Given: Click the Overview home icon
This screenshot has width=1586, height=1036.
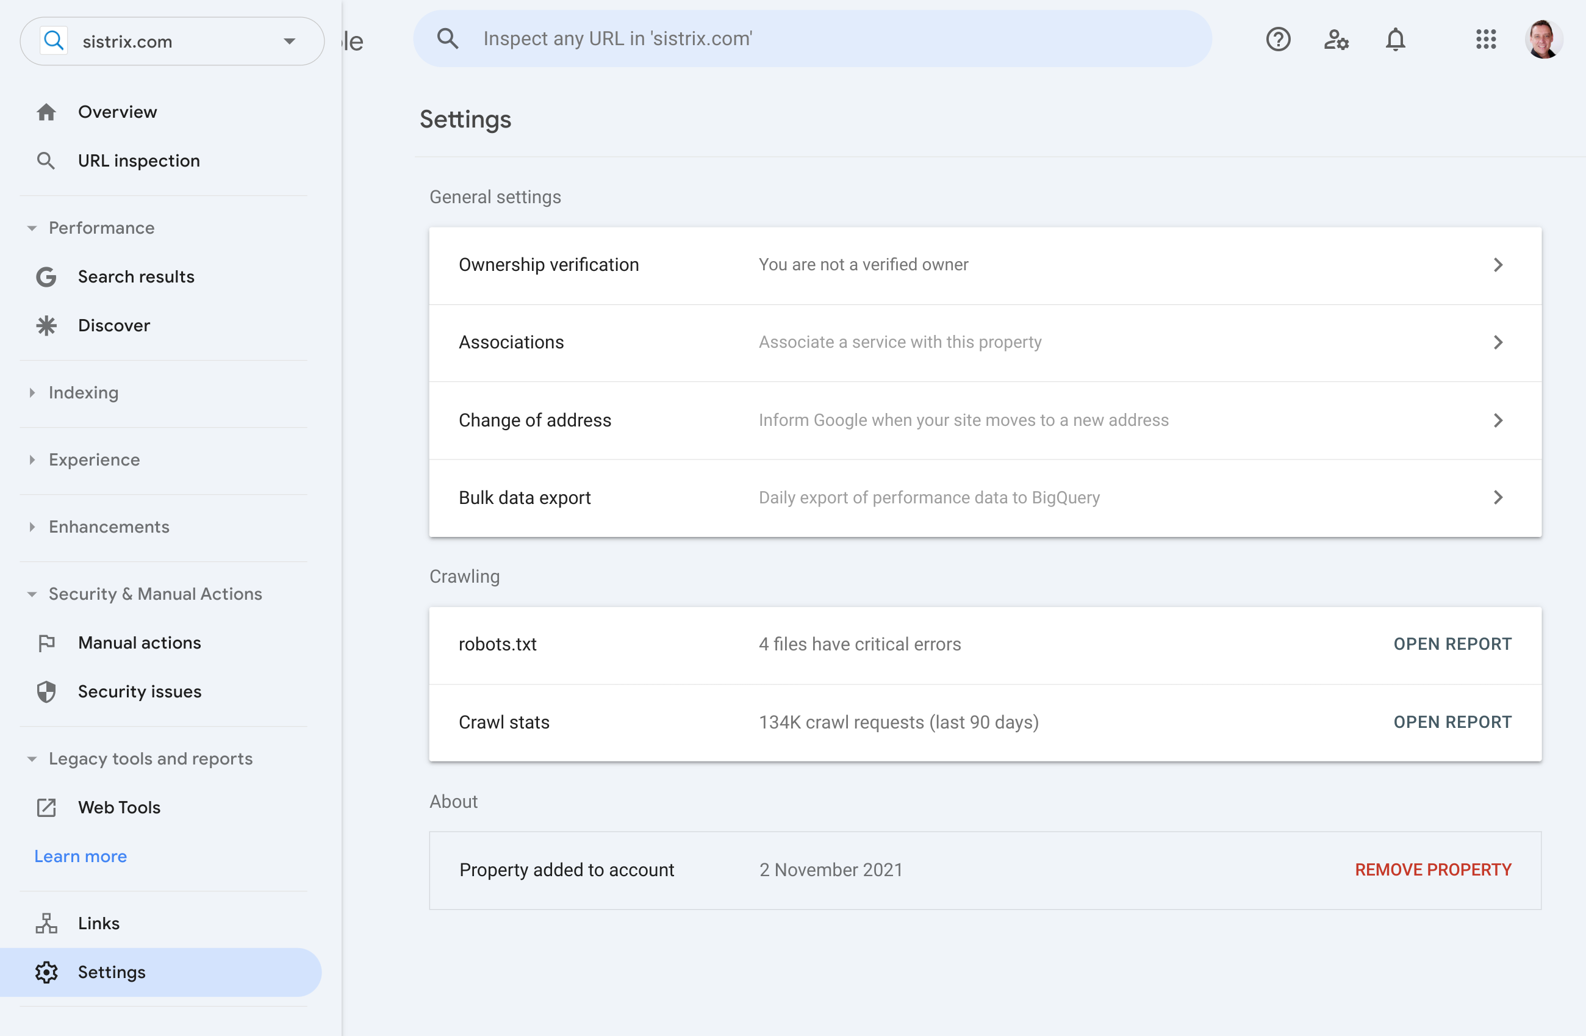Looking at the screenshot, I should coord(46,112).
